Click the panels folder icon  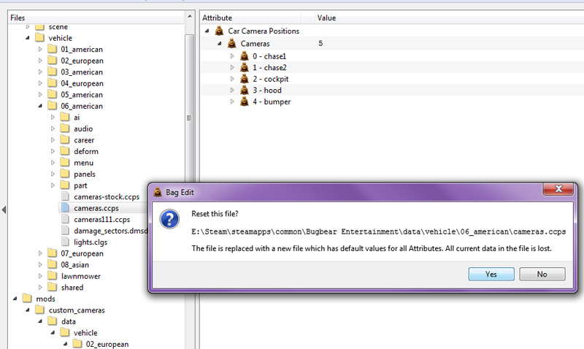click(65, 174)
